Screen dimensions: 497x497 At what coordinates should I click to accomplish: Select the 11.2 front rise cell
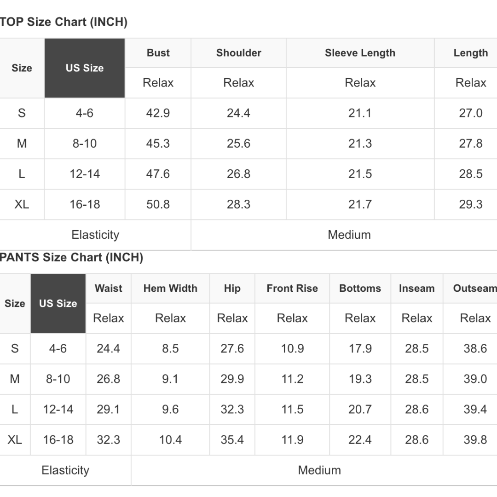click(292, 379)
